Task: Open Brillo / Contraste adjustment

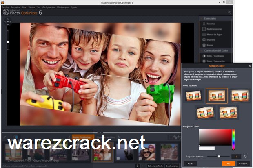Action: click(x=213, y=56)
